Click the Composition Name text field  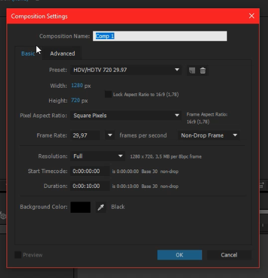(x=160, y=36)
